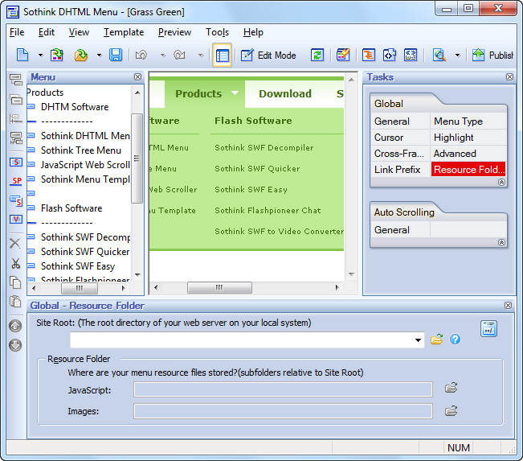Image resolution: width=523 pixels, height=461 pixels.
Task: Open Menu Type in Global tasks
Action: pyautogui.click(x=468, y=121)
